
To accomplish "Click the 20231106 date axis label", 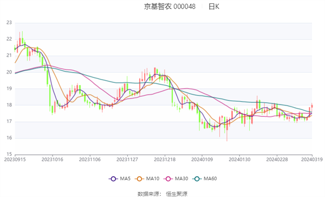I will (90, 160).
